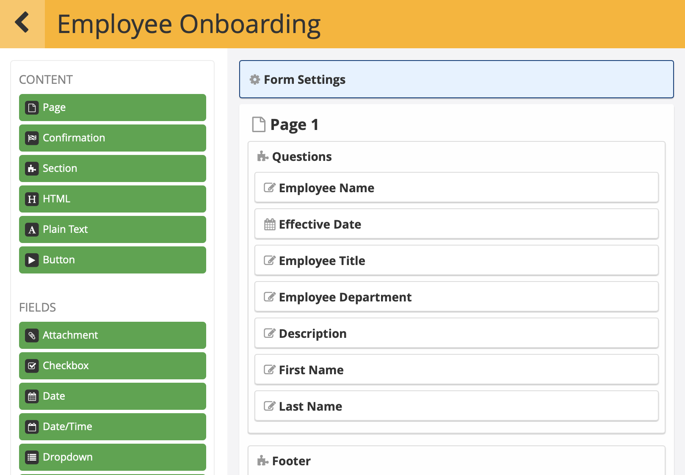Click the page icon beside Page 1

[259, 124]
